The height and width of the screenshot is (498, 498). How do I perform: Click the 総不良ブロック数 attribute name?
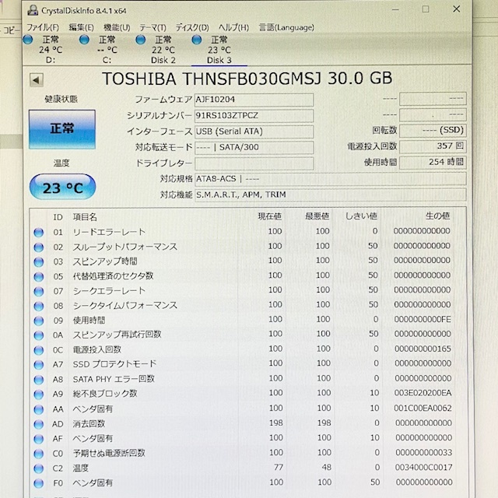[x=105, y=394]
